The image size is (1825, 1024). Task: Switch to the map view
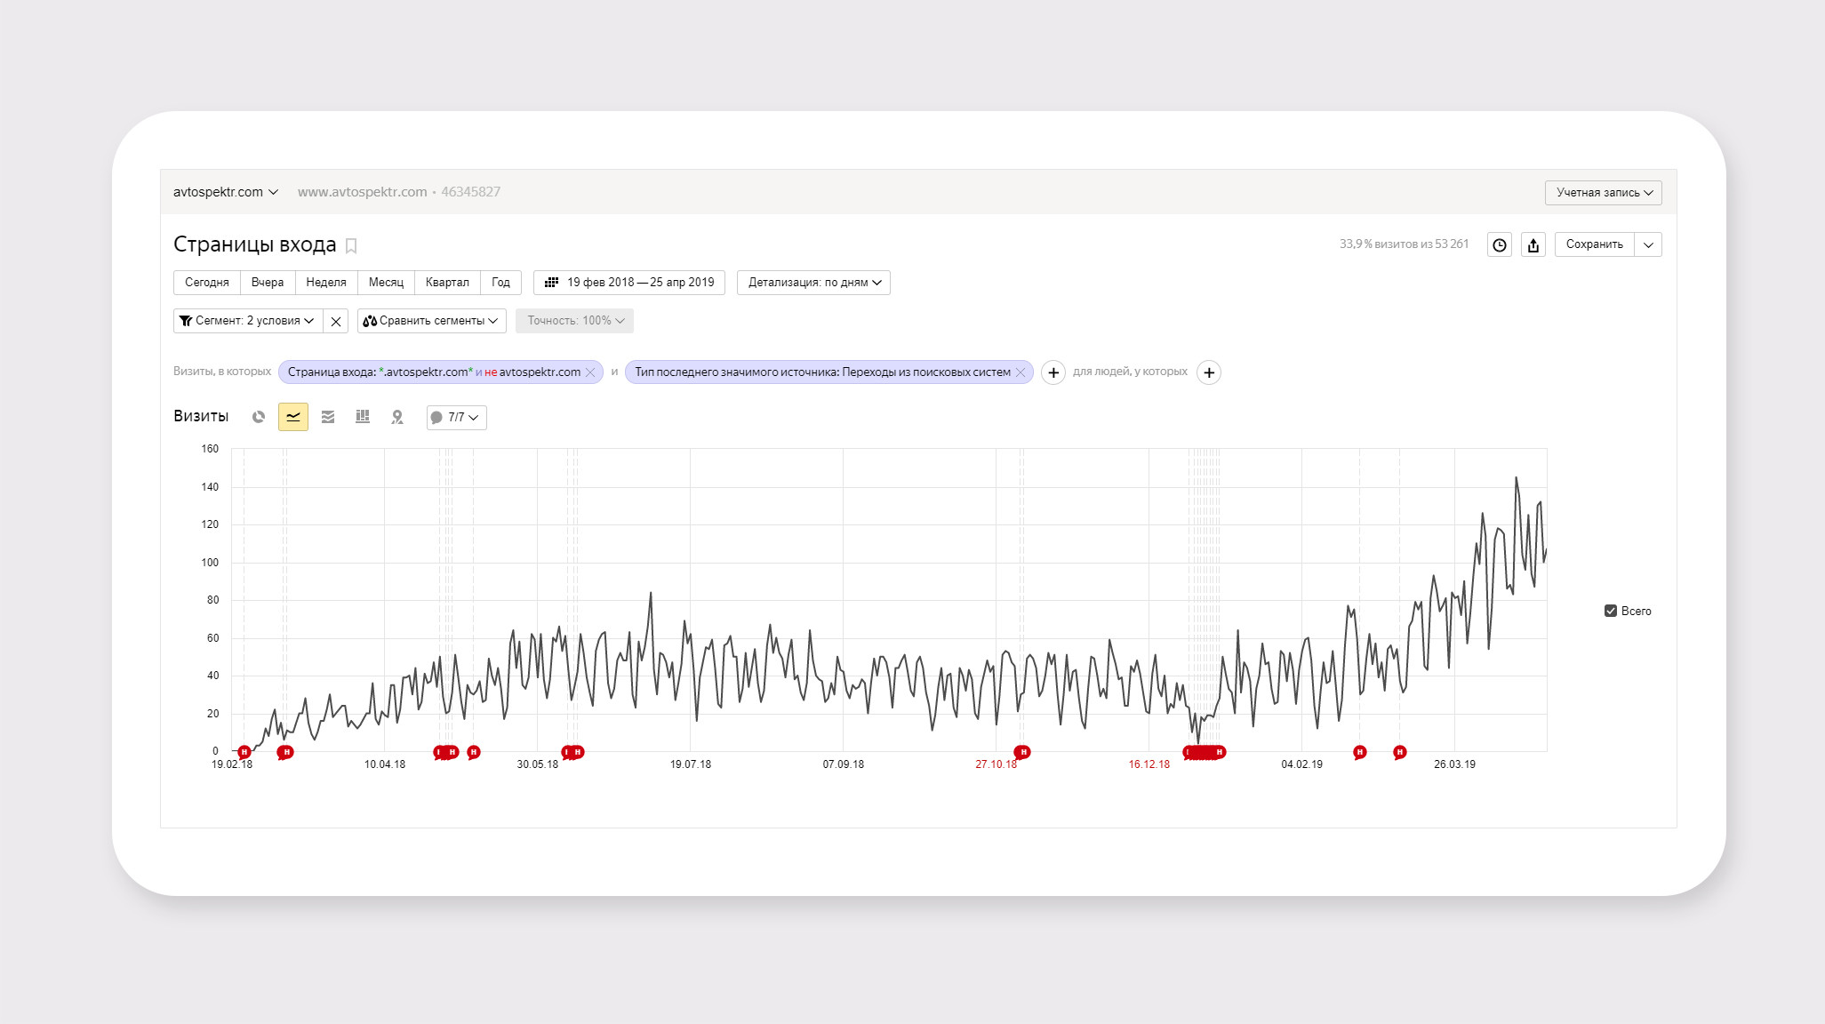pyautogui.click(x=397, y=417)
